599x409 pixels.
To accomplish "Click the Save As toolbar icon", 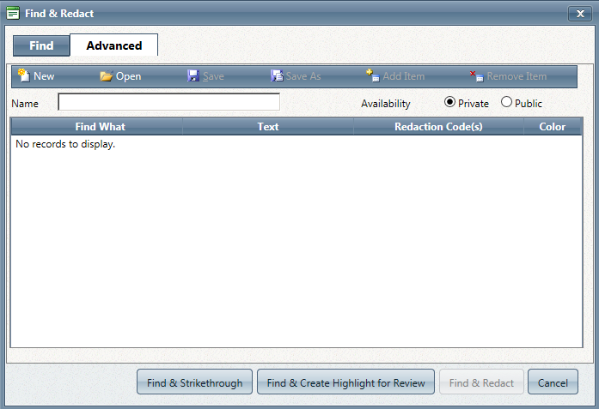I will click(x=277, y=75).
